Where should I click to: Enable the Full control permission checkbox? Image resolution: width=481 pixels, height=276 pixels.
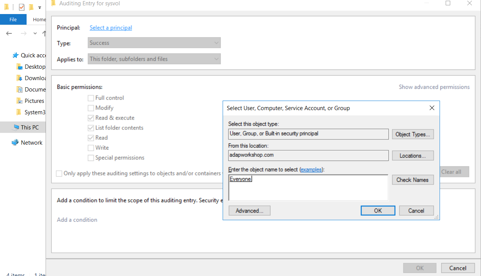pyautogui.click(x=91, y=98)
